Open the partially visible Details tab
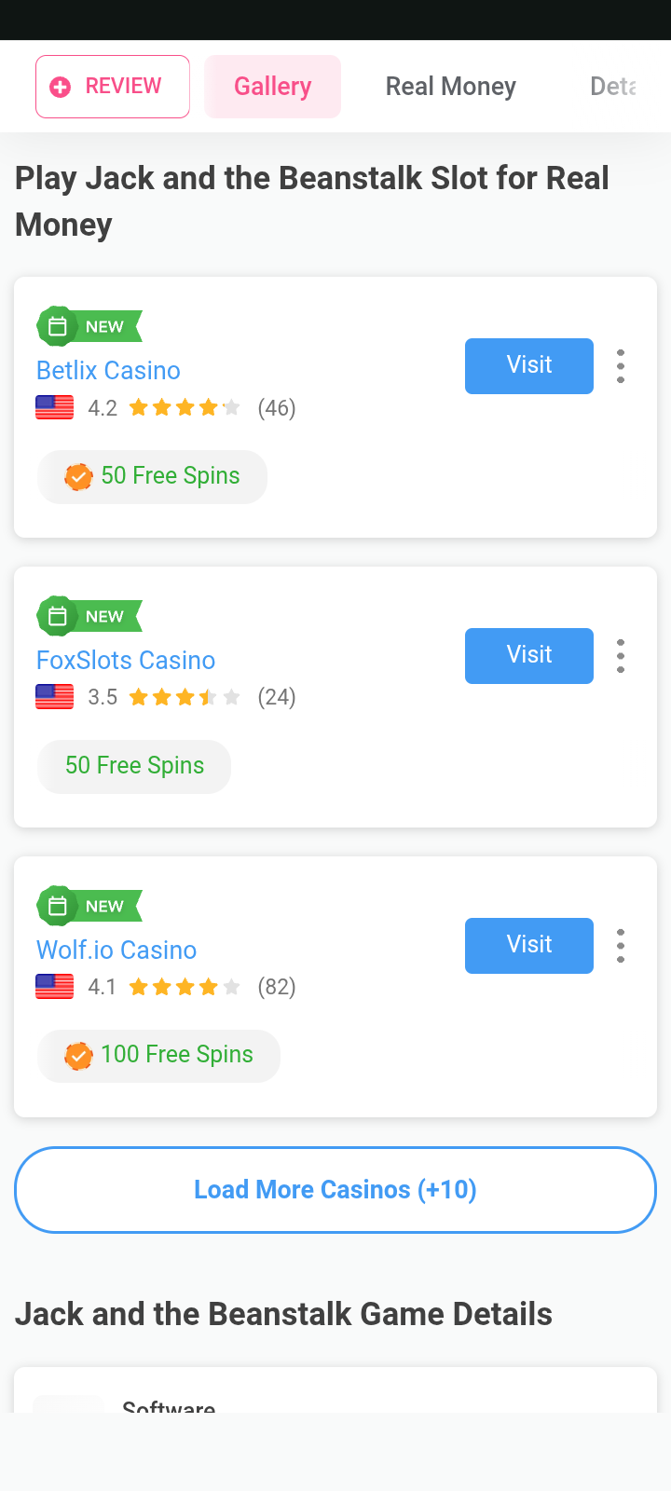 [x=612, y=87]
